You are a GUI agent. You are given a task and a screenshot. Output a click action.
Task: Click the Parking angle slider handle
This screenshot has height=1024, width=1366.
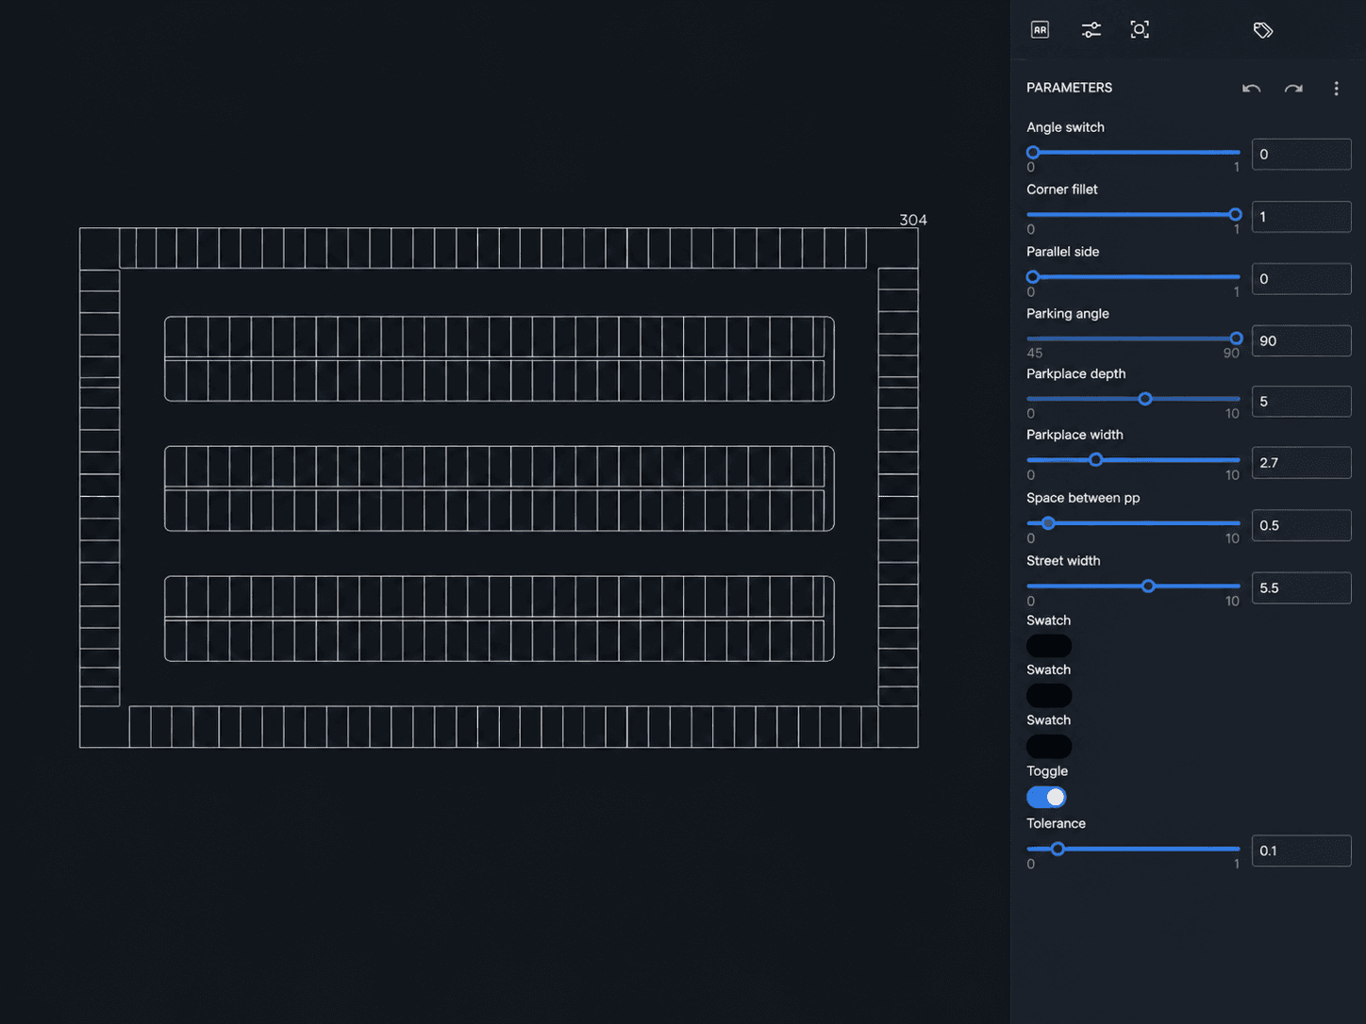1236,339
